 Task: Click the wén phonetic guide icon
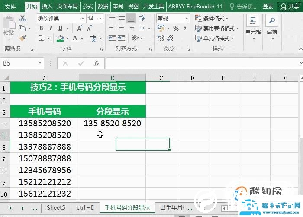94,38
